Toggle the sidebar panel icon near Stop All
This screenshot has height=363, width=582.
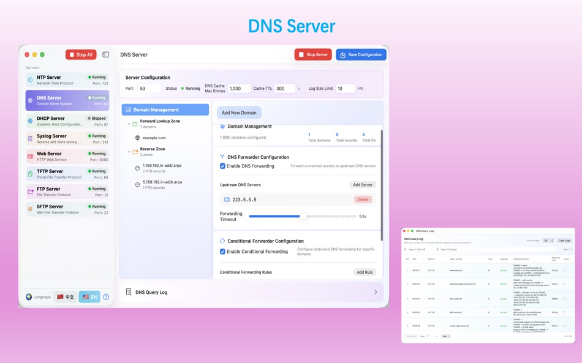[x=105, y=54]
